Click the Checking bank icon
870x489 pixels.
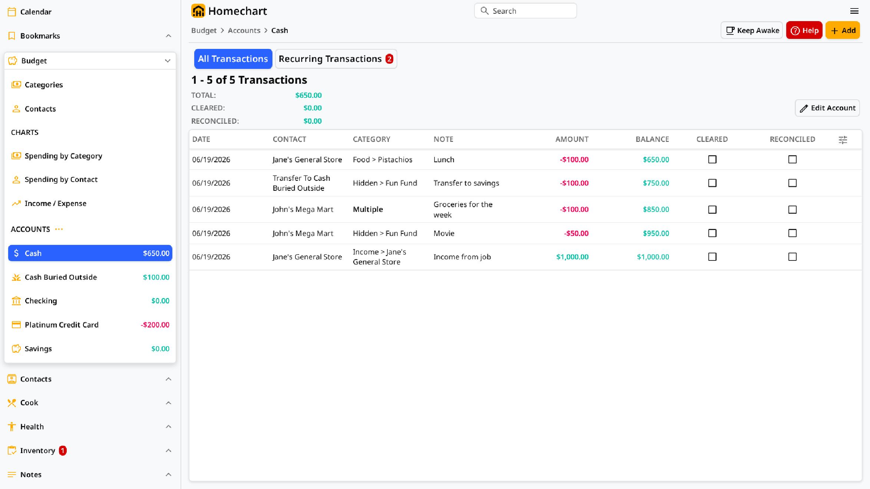(16, 301)
